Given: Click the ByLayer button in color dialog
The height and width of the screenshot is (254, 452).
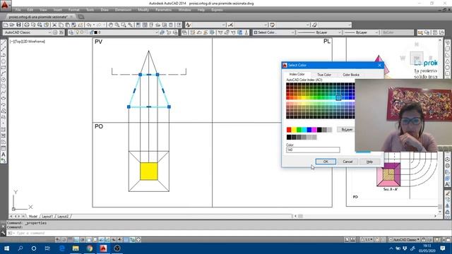Looking at the screenshot, I should (x=347, y=130).
